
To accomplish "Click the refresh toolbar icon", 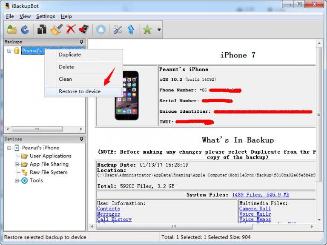I will (x=25, y=29).
